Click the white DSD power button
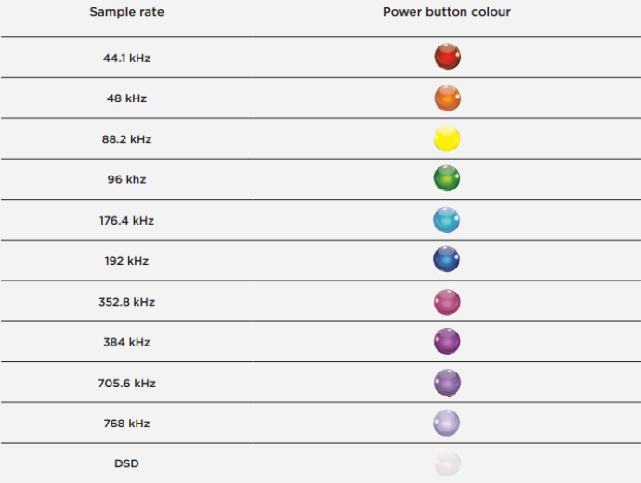Viewport: 641px width, 483px height. coord(447,463)
